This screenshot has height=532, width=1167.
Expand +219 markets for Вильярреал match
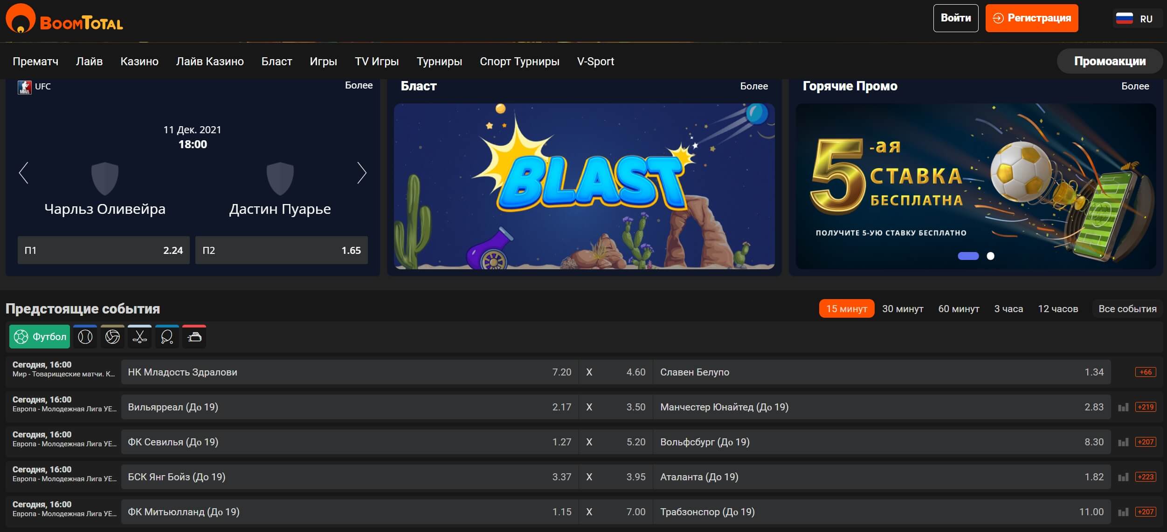tap(1146, 407)
